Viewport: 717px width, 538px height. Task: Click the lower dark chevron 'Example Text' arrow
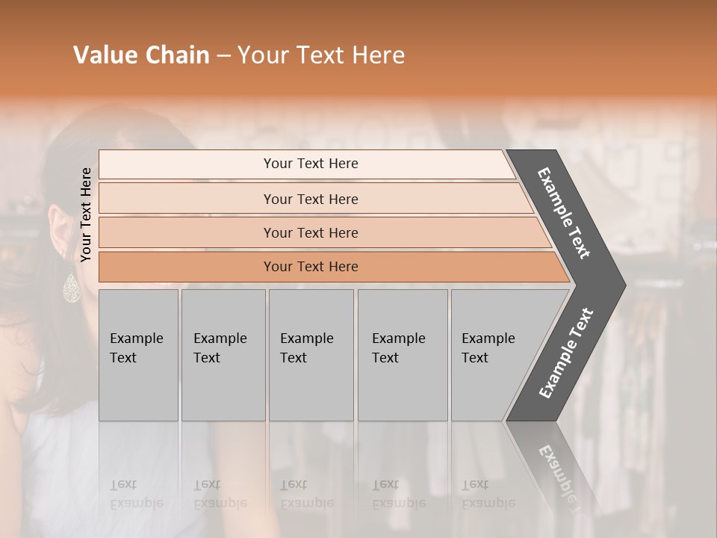567,353
